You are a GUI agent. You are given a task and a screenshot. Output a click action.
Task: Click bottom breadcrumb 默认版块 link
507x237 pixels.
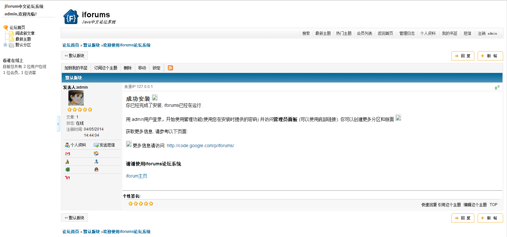pos(91,232)
